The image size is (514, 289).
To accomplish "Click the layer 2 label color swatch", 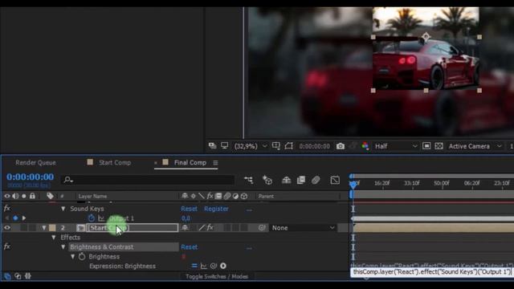I will click(x=52, y=228).
